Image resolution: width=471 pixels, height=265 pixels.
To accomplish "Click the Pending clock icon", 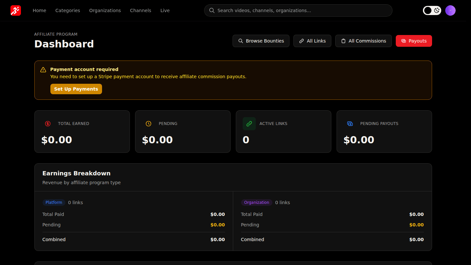I will [148, 124].
